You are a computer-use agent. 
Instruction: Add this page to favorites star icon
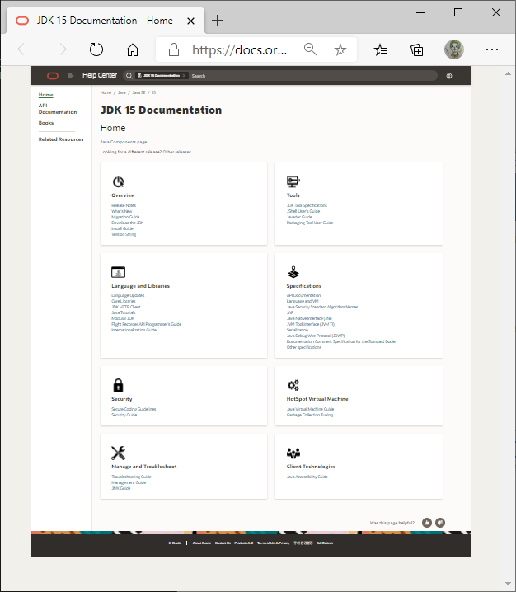click(x=340, y=49)
